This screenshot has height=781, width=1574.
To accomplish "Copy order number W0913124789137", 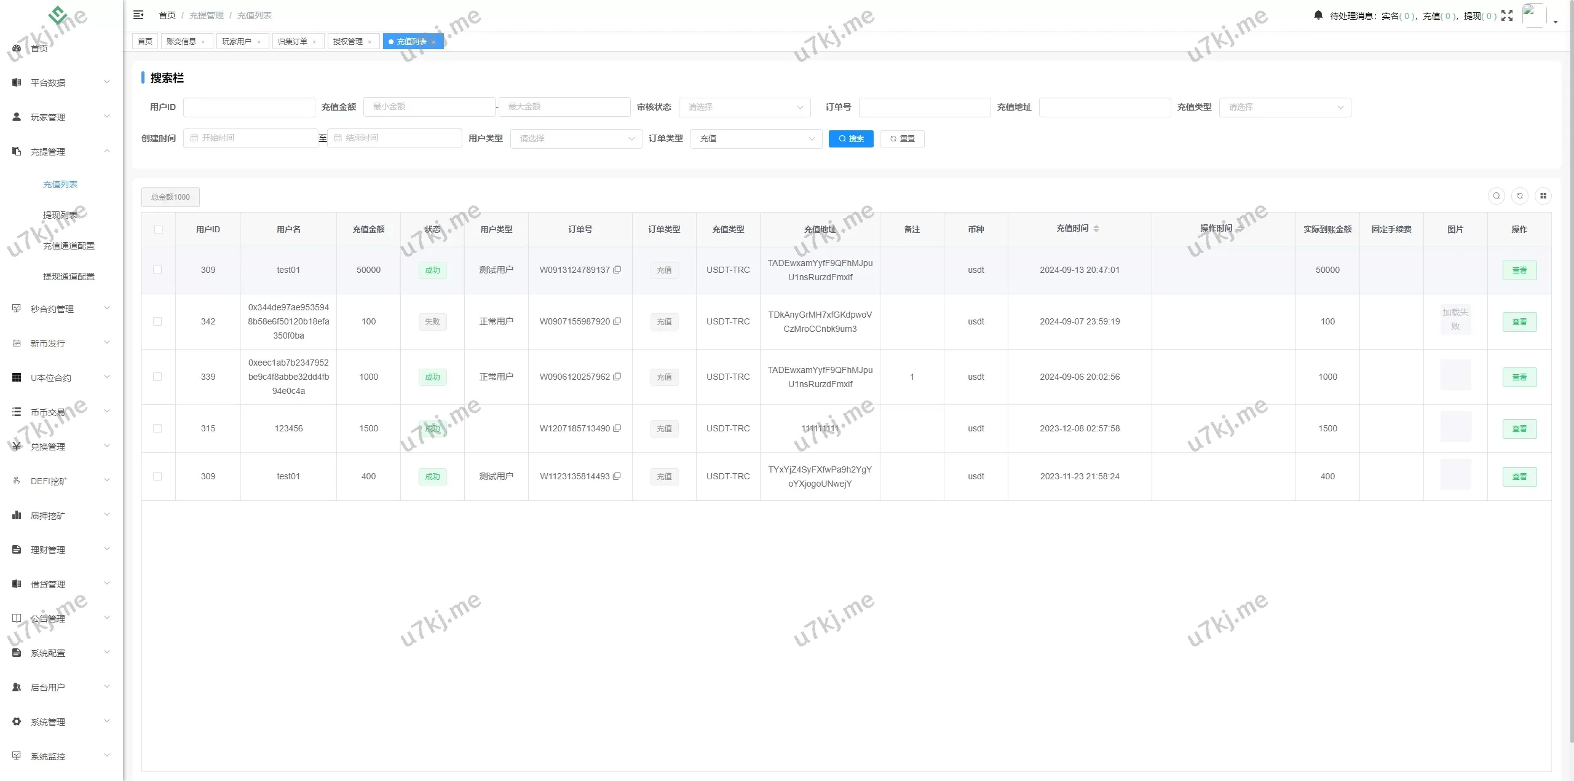I will click(x=617, y=270).
